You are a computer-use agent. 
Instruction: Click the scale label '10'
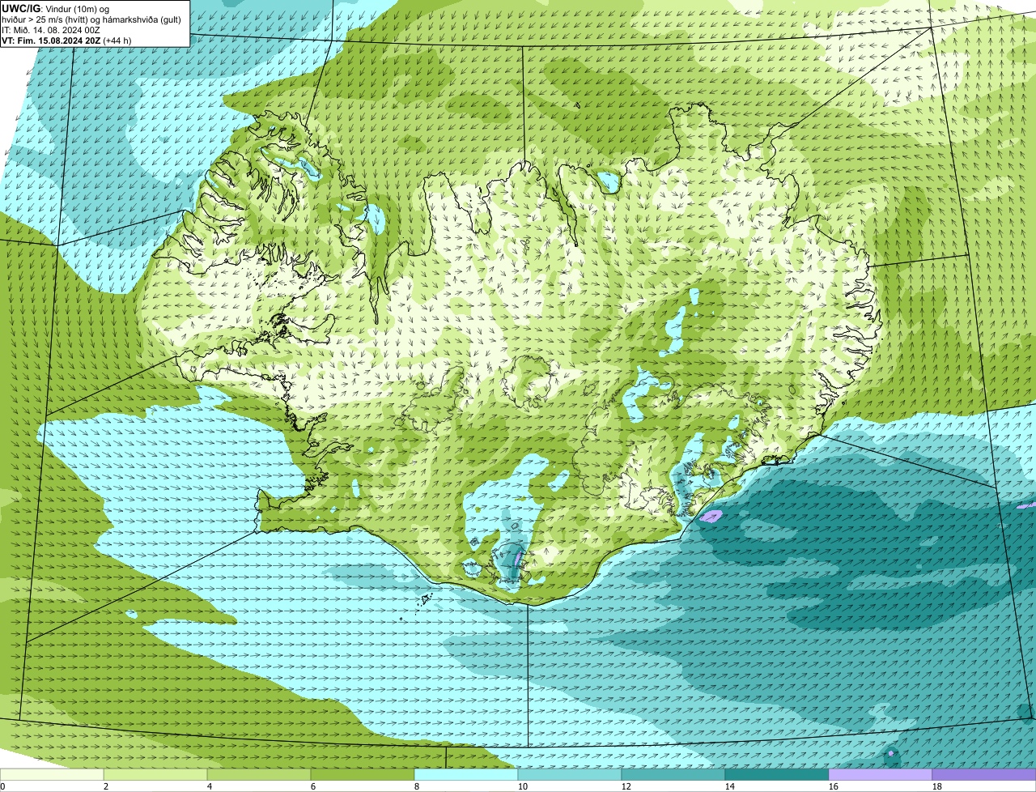point(523,786)
